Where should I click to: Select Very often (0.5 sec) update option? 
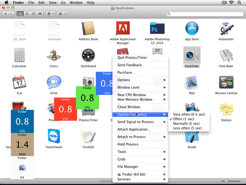[189, 114]
